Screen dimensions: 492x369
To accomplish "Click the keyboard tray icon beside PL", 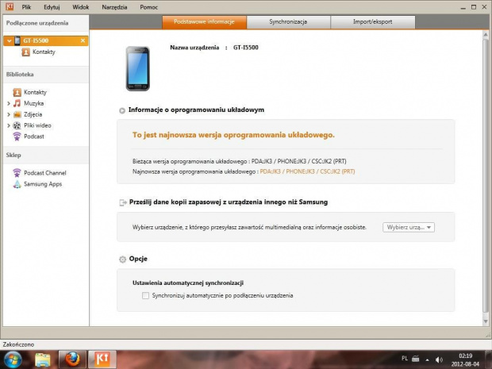I will coord(416,359).
